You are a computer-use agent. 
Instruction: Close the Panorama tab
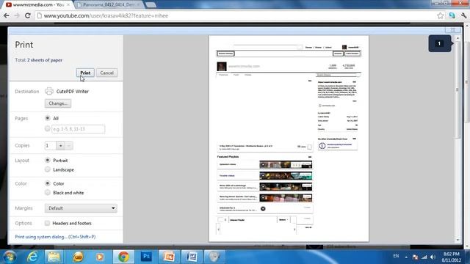point(138,5)
